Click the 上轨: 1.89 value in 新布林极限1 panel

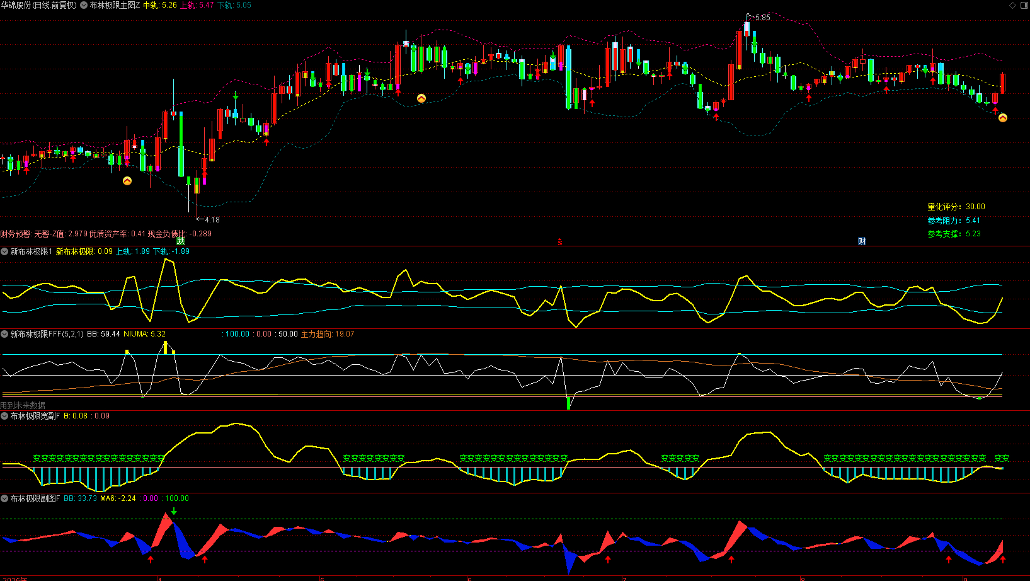tap(133, 251)
